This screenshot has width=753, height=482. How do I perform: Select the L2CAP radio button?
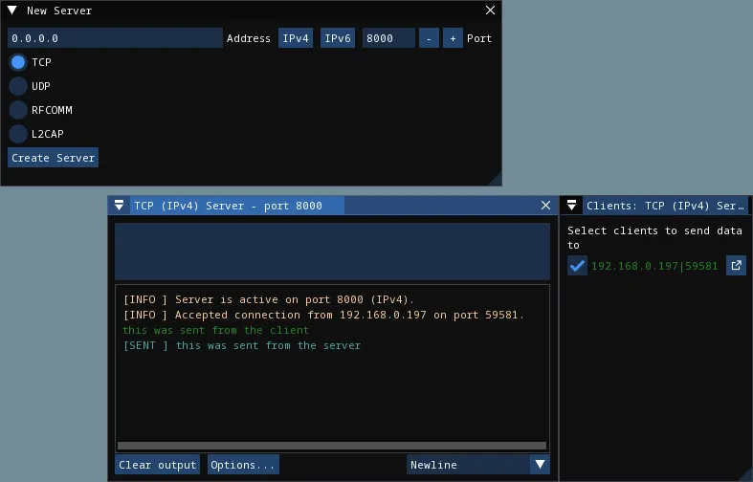click(18, 134)
